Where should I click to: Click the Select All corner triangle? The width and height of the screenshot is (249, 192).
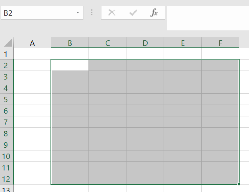click(8, 43)
